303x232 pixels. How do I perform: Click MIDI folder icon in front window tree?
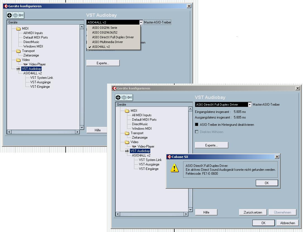[x=127, y=111]
